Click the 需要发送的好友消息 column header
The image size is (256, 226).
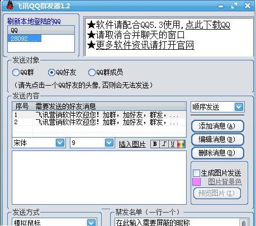click(109, 106)
